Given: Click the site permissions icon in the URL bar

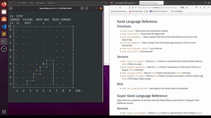Looking at the screenshot, I should (x=136, y=8).
